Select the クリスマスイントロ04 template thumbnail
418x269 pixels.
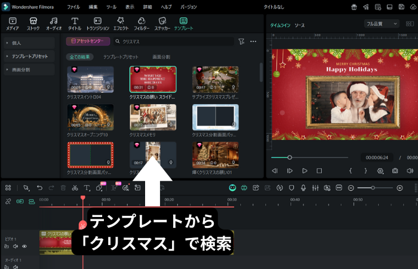(90, 80)
